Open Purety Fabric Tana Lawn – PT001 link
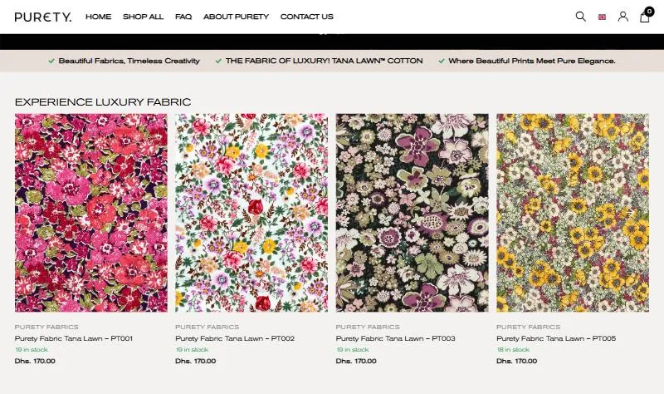This screenshot has width=664, height=394. coord(74,338)
